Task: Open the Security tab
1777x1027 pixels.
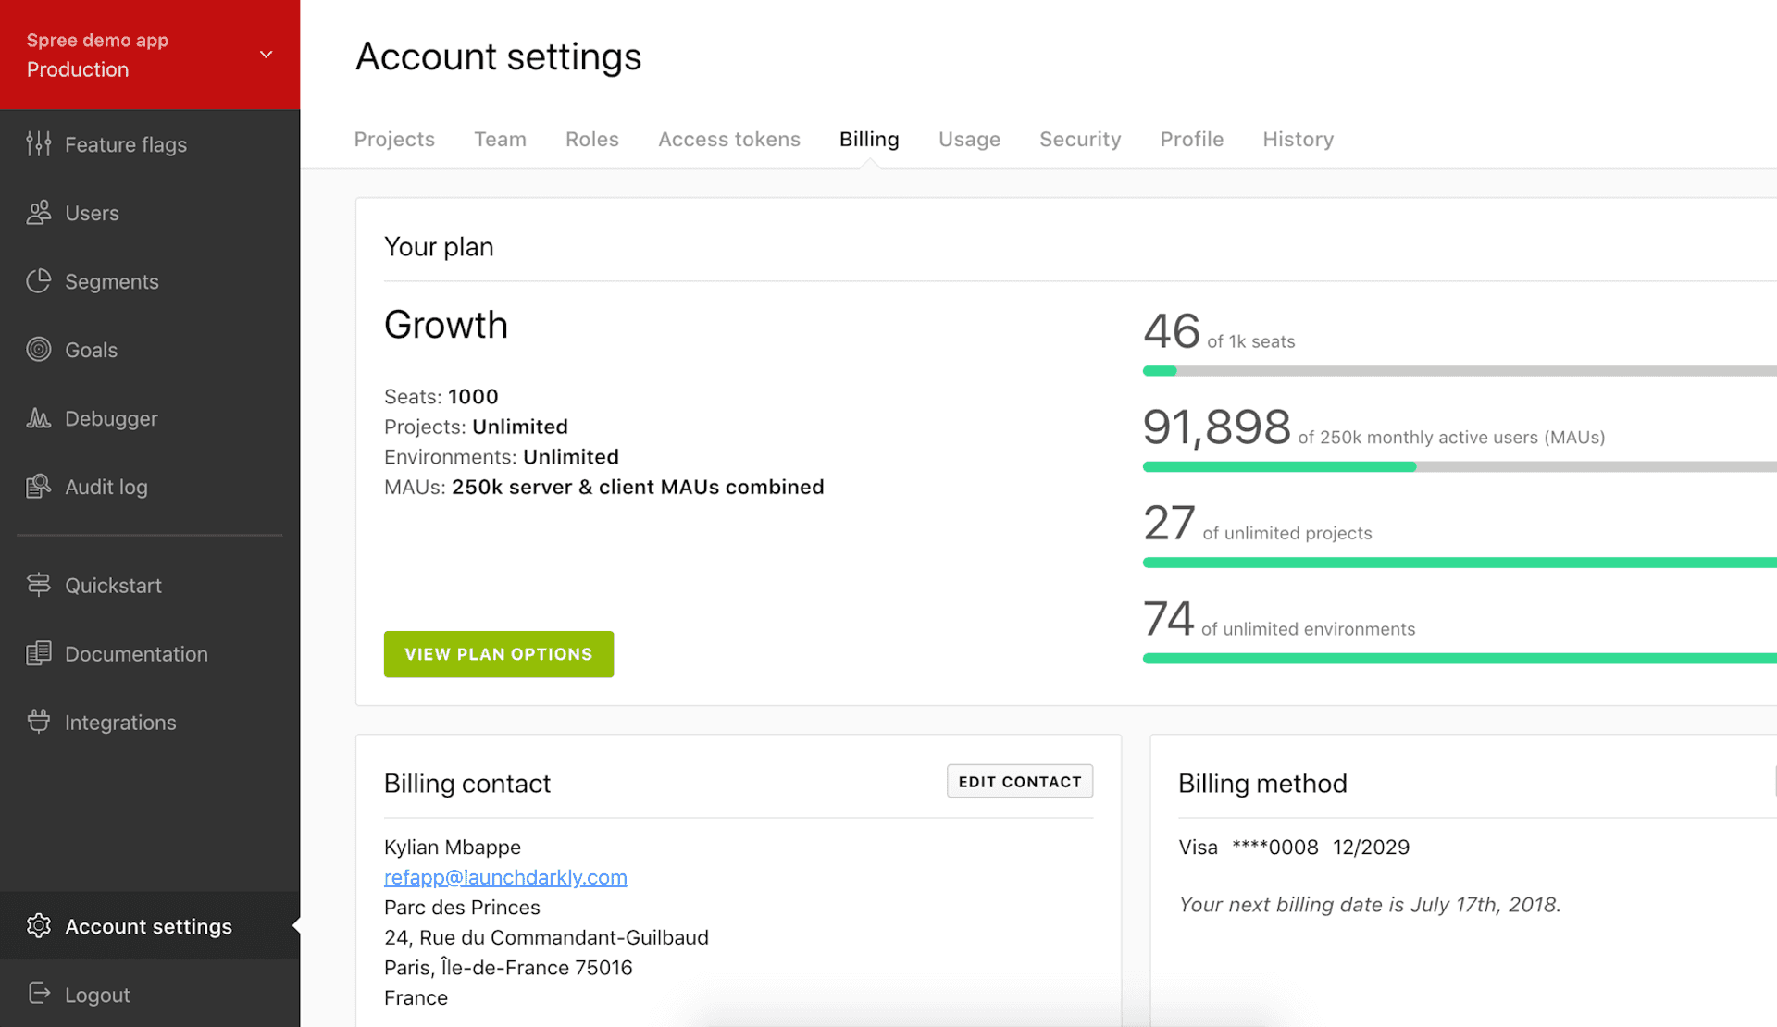Action: point(1080,139)
